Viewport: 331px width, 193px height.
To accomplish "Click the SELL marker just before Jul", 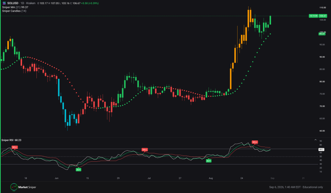I will coord(145,150).
